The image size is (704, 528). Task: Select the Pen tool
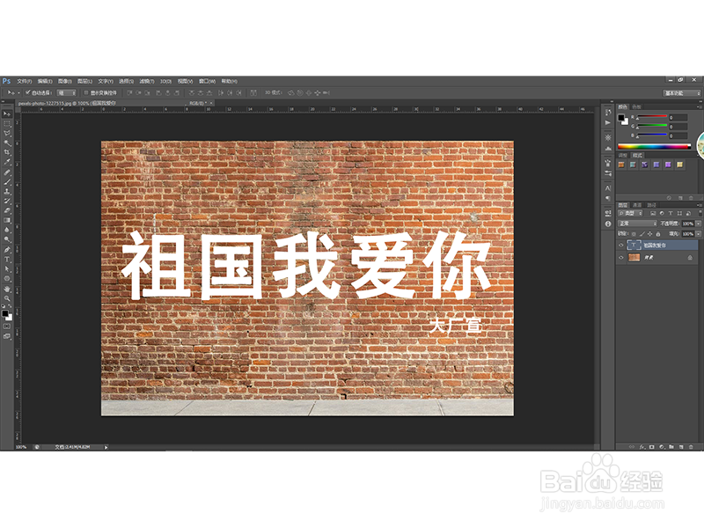pyautogui.click(x=7, y=247)
